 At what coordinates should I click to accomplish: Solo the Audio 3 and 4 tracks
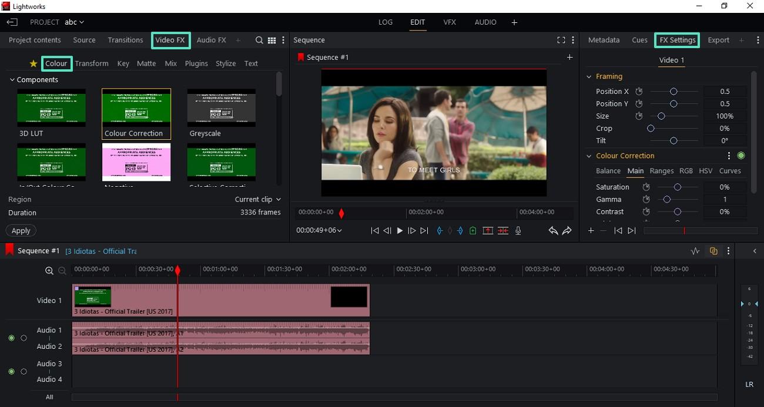tap(24, 372)
